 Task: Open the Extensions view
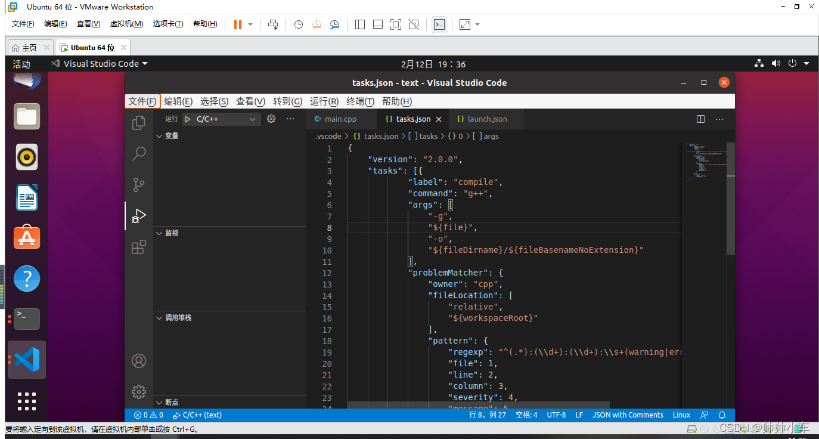139,247
